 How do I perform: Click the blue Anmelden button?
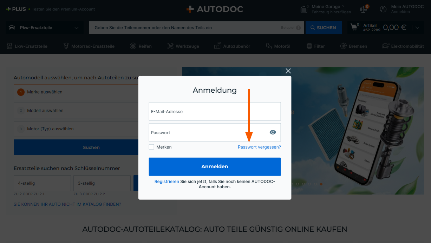pos(215,166)
